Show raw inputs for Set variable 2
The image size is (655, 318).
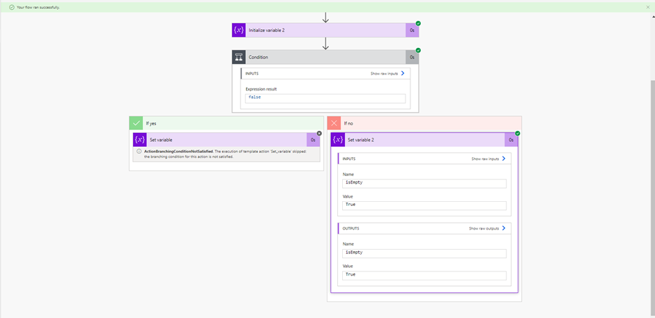[488, 159]
